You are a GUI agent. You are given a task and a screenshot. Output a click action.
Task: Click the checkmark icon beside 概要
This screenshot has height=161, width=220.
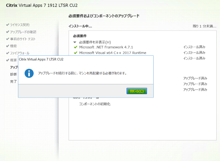(8, 60)
